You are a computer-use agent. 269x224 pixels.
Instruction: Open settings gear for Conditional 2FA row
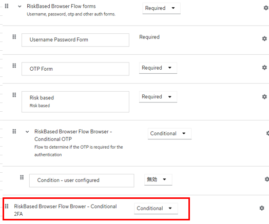[262, 208]
